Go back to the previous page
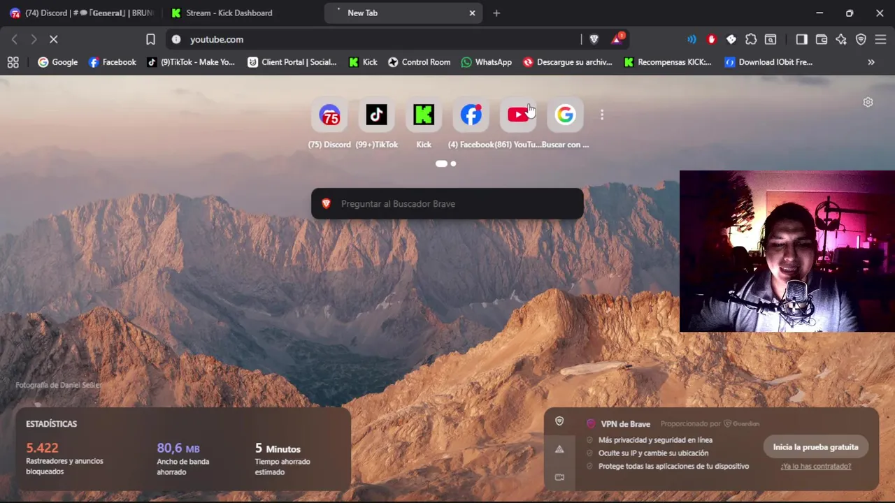Image resolution: width=895 pixels, height=503 pixels. pos(14,39)
